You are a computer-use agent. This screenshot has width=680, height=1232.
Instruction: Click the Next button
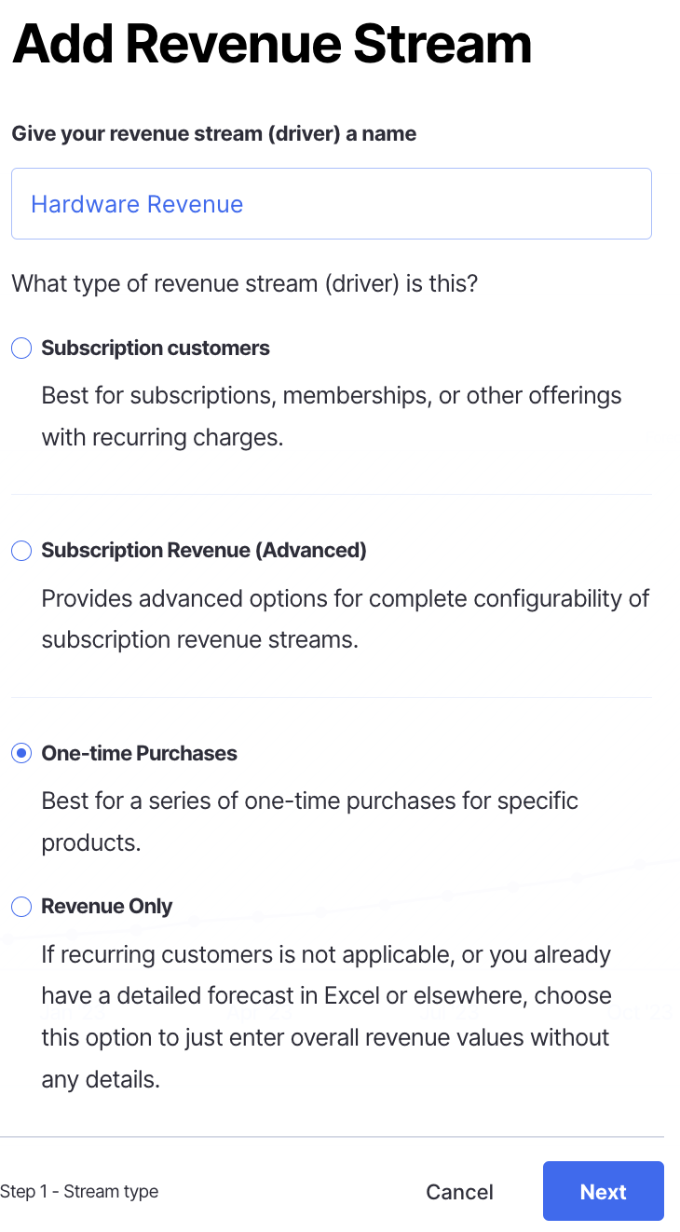(603, 1191)
